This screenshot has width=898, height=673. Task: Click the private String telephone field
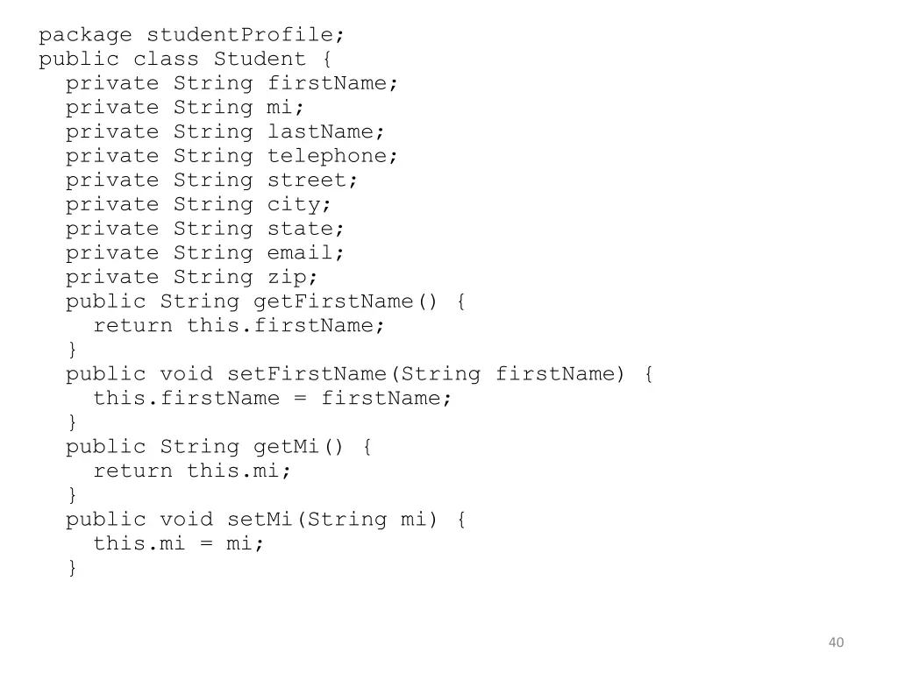(232, 156)
